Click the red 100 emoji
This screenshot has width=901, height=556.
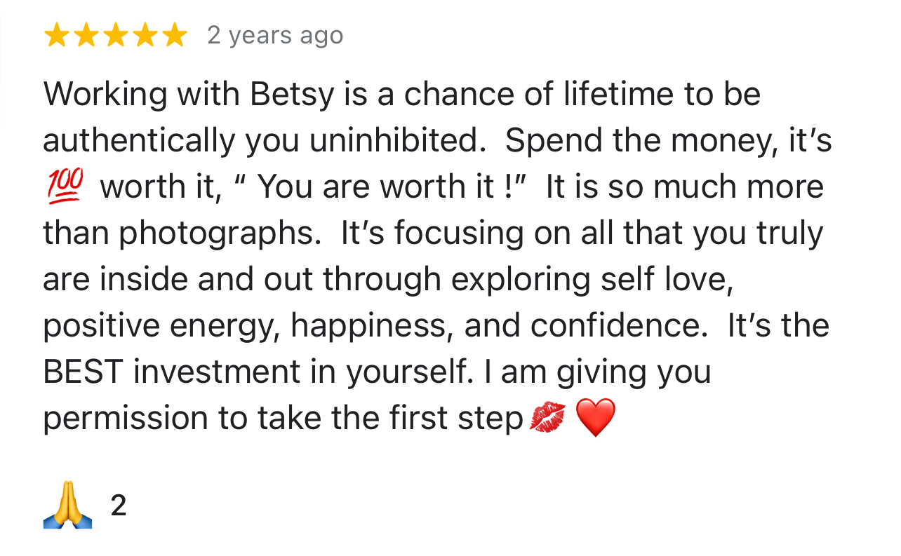click(x=65, y=187)
